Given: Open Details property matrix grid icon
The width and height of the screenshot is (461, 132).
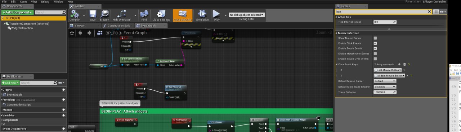Looking at the screenshot, I should 436,11.
